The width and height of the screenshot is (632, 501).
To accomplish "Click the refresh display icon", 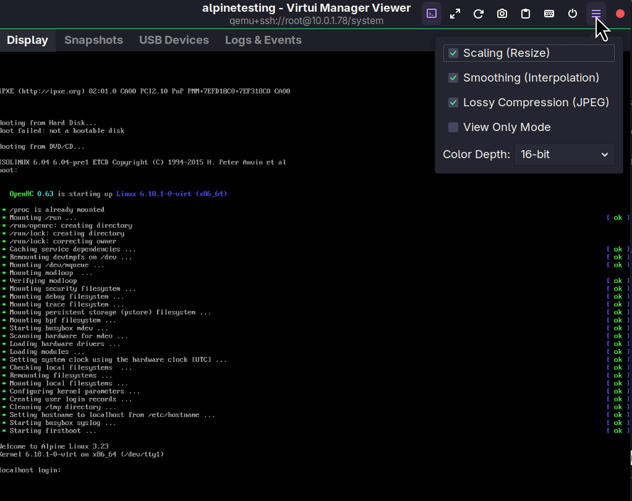I will click(x=478, y=13).
